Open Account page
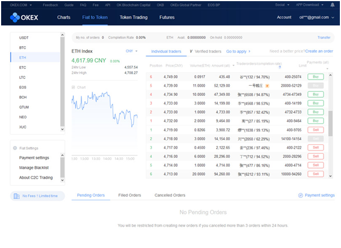The image size is (341, 248). tap(284, 17)
